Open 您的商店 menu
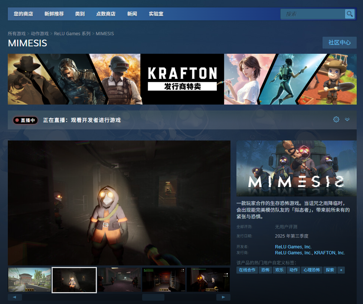 tap(23, 14)
